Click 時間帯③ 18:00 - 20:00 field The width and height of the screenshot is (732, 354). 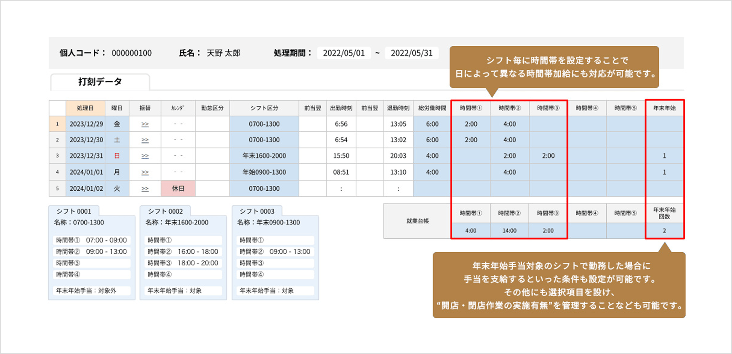tap(183, 263)
